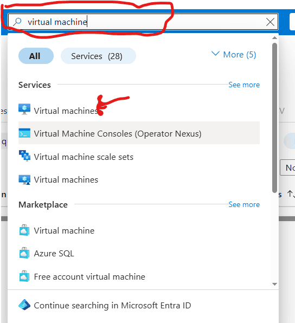The height and width of the screenshot is (323, 295).
Task: Click the Virtual Machine Consoles terminal icon
Action: tap(24, 133)
